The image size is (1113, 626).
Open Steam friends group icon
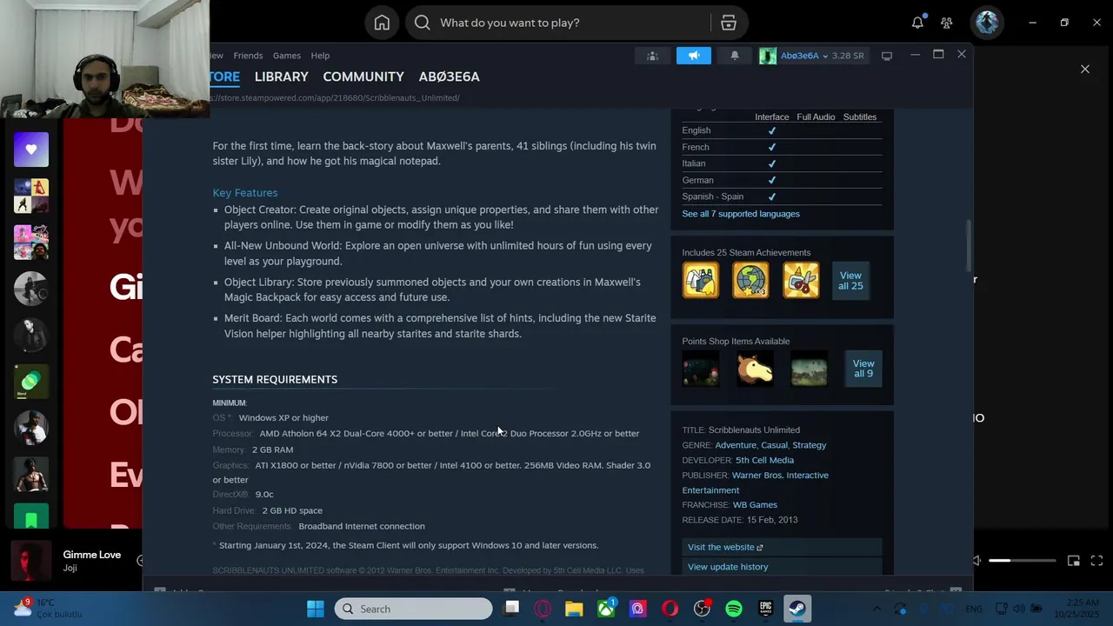tap(652, 56)
